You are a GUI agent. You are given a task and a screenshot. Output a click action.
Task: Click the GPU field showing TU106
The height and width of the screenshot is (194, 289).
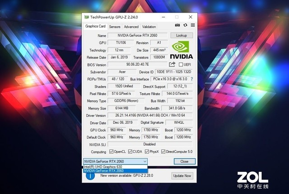pyautogui.click(x=121, y=43)
